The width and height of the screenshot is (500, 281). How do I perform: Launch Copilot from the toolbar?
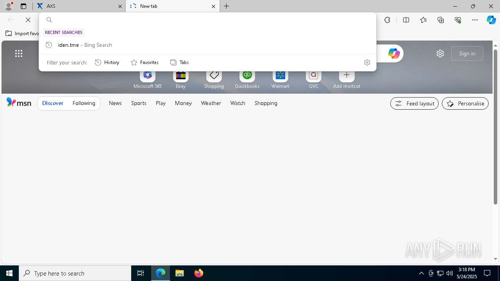point(491,20)
